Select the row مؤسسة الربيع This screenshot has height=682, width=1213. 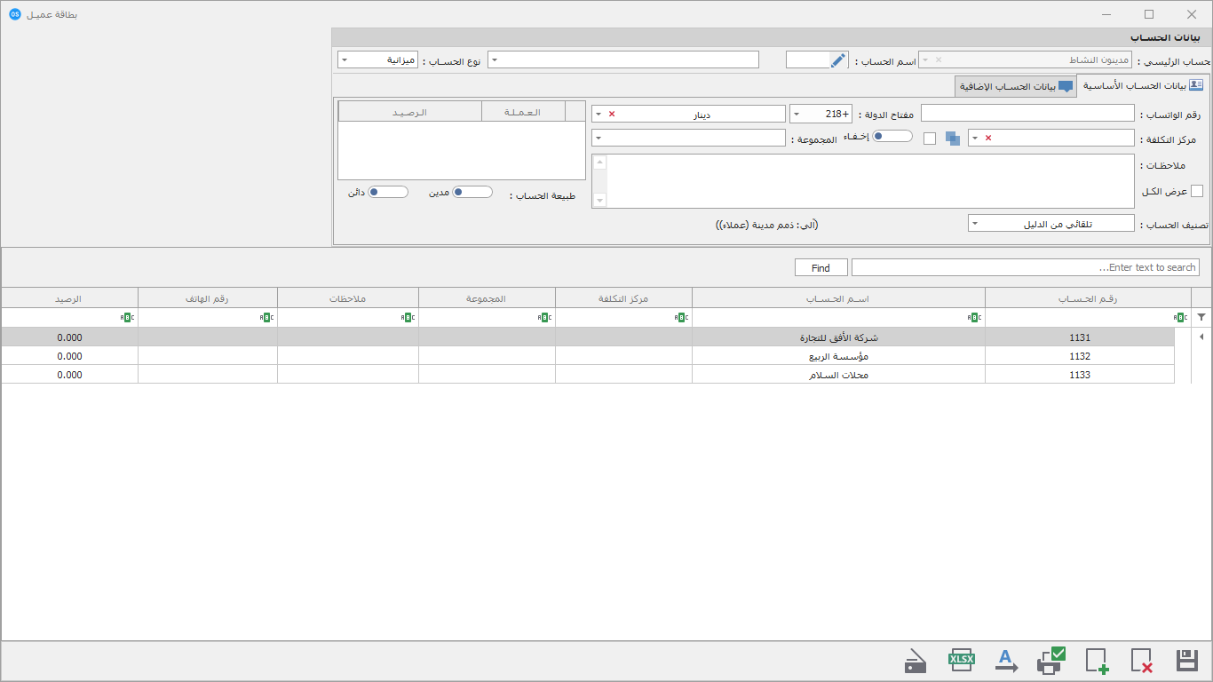click(x=588, y=356)
